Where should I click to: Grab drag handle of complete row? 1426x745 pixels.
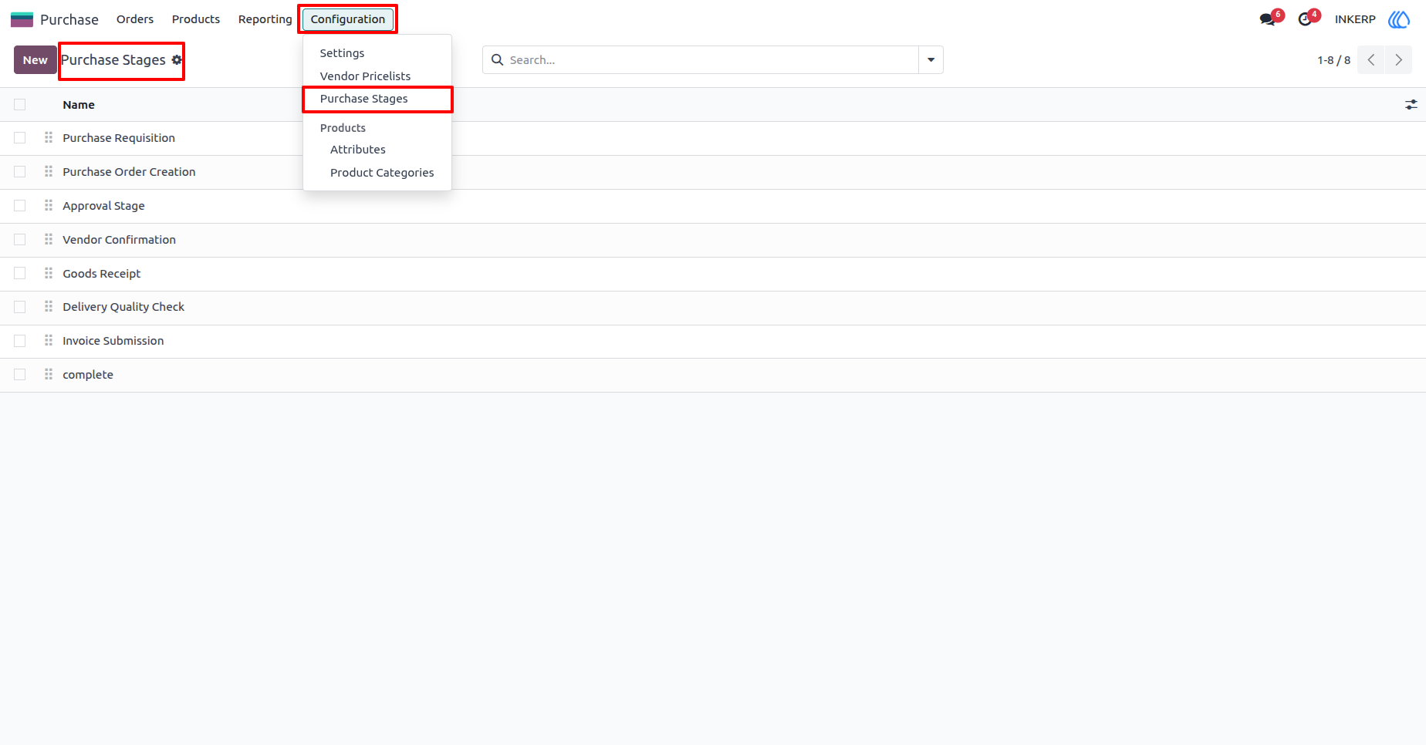click(x=49, y=375)
